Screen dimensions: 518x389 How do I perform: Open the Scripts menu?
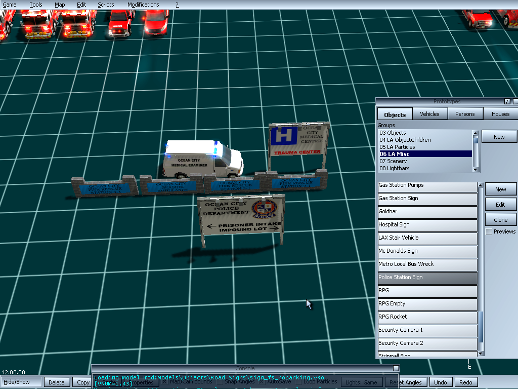click(106, 5)
